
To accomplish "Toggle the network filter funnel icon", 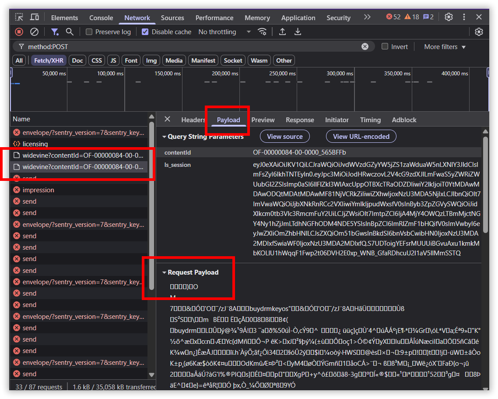I will coord(55,32).
